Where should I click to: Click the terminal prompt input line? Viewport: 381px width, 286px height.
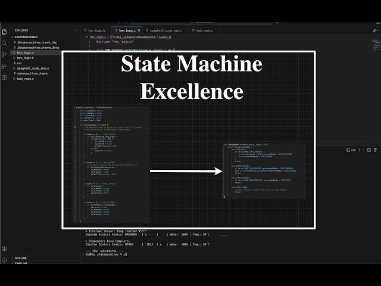pyautogui.click(x=106, y=254)
